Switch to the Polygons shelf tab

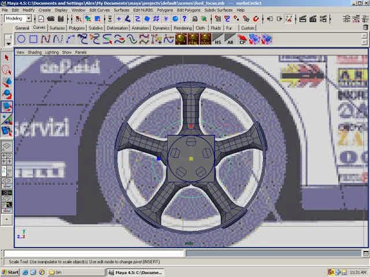pyautogui.click(x=76, y=28)
